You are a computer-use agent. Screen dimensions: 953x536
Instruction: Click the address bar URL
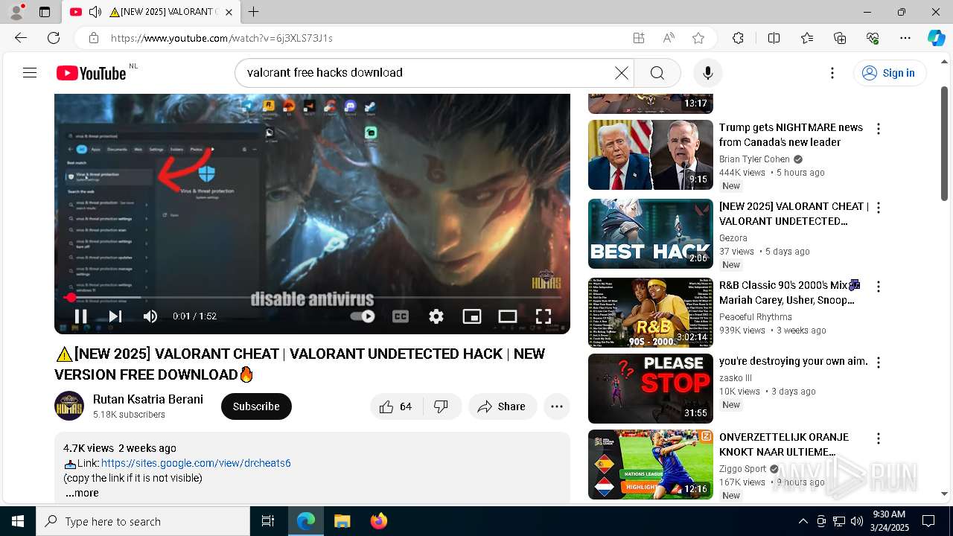[222, 38]
